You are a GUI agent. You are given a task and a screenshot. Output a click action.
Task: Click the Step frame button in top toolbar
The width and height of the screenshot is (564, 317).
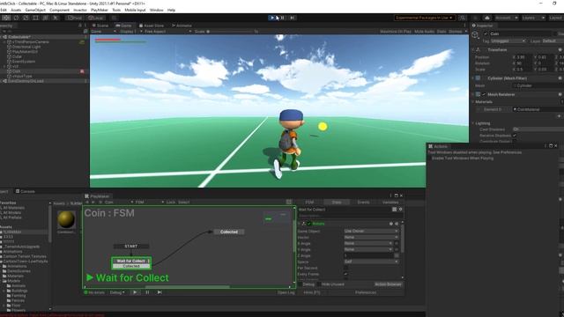click(x=293, y=18)
